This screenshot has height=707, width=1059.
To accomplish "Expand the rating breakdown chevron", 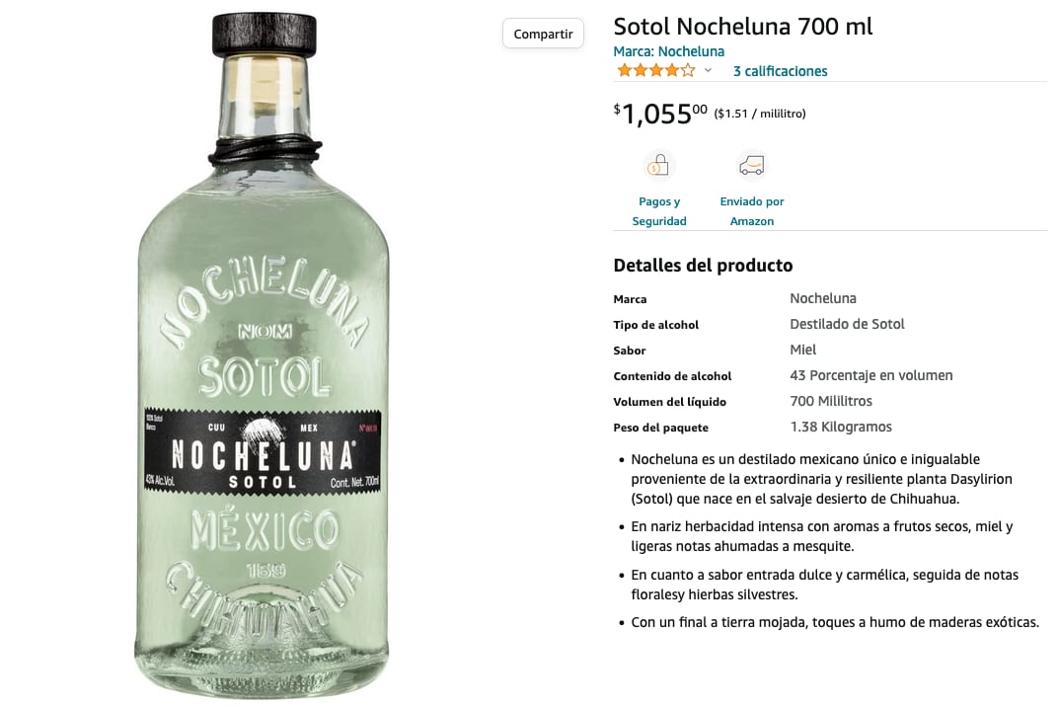I will [x=708, y=72].
